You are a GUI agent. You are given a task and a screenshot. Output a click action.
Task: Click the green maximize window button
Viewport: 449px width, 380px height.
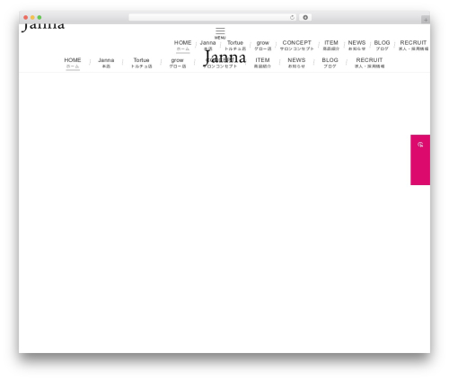(x=40, y=18)
